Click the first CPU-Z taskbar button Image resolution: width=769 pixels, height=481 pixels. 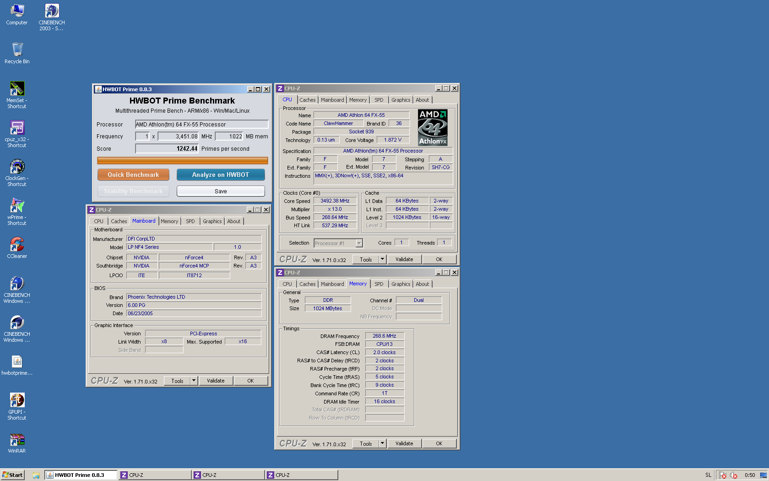tap(155, 475)
